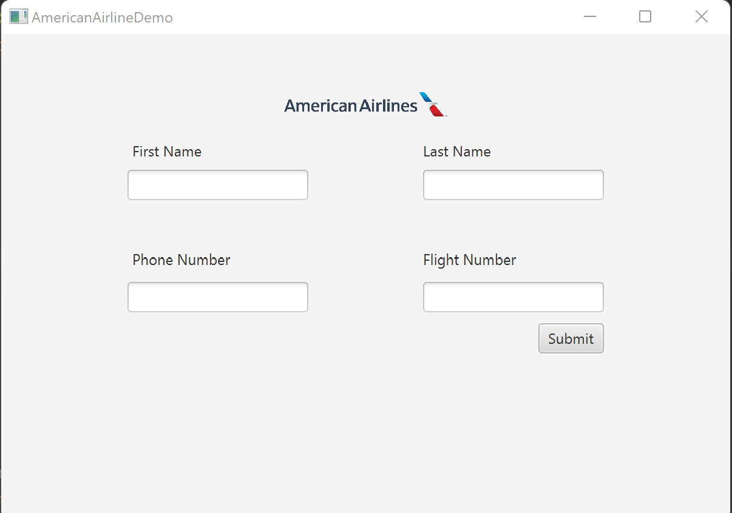
Task: Click the First Name label
Action: tap(167, 152)
